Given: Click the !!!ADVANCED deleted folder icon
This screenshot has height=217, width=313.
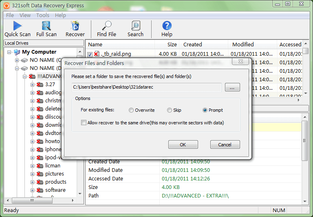Looking at the screenshot, I should [32, 76].
